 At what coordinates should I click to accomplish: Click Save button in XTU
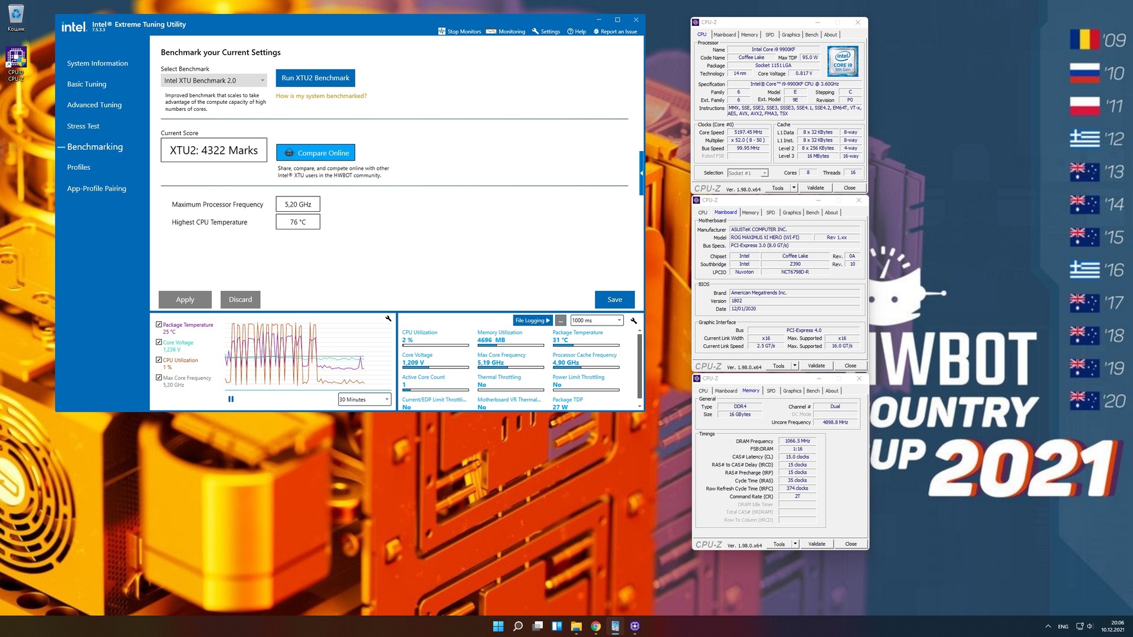point(615,300)
